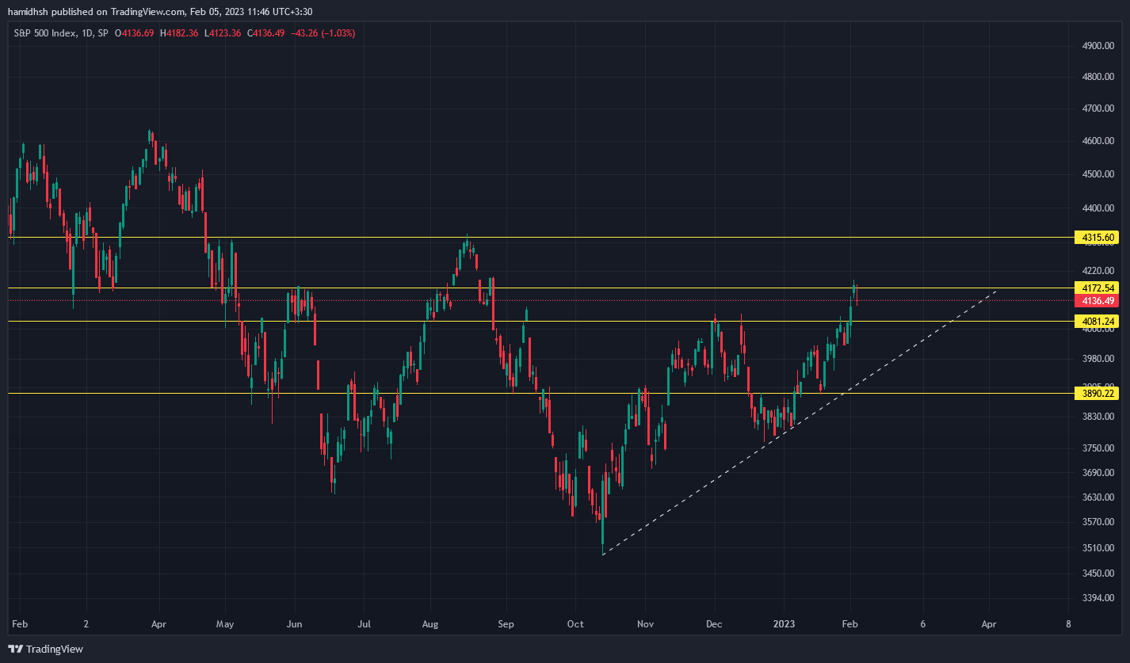Click the 3750.00 price axis label
This screenshot has height=663, width=1130.
(1098, 448)
